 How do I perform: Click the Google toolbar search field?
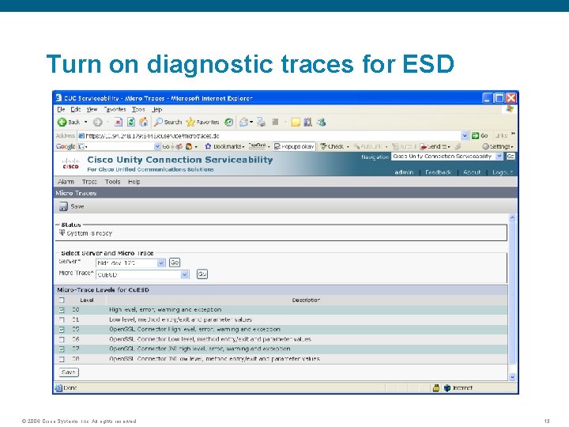pos(119,146)
